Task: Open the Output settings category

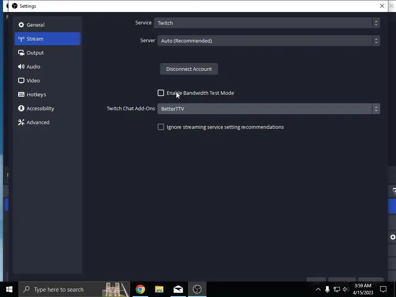Action: (x=48, y=53)
